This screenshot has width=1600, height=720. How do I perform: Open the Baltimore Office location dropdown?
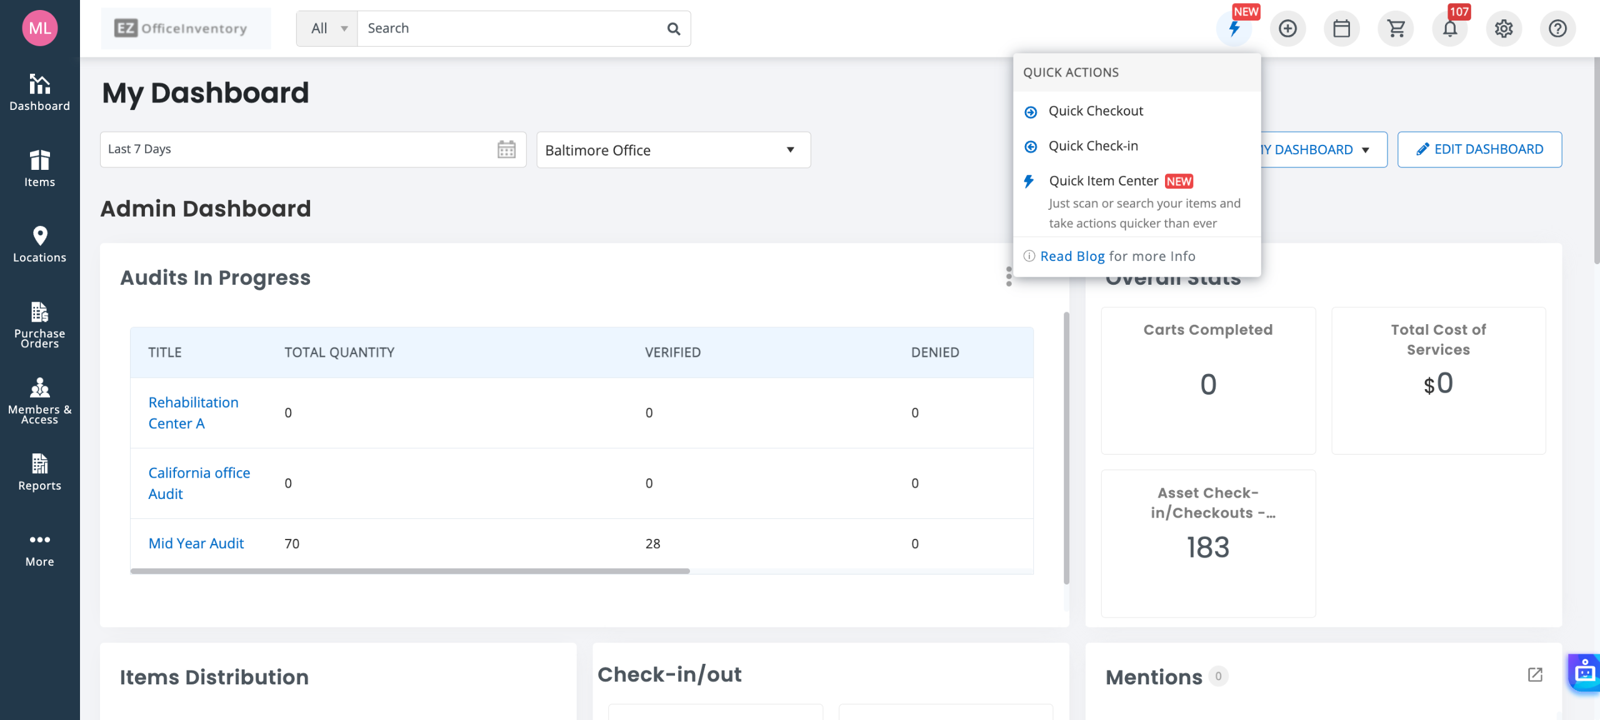click(x=673, y=150)
